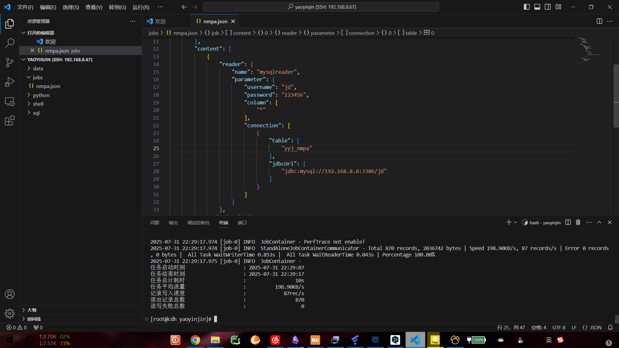Click UTF-8 encoding in status bar
The image size is (619, 348).
click(559, 327)
